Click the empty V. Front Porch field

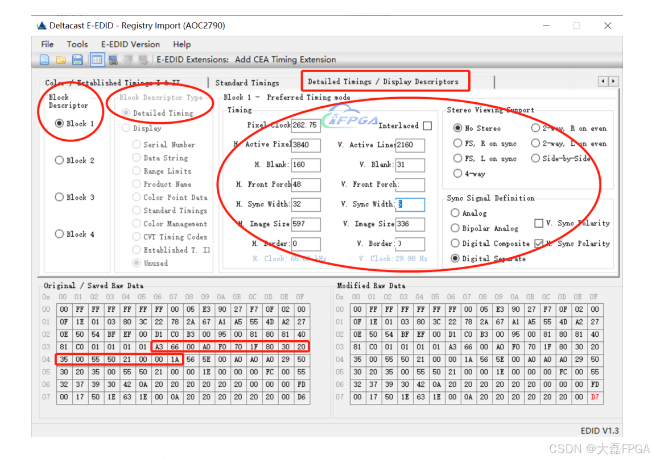click(410, 185)
